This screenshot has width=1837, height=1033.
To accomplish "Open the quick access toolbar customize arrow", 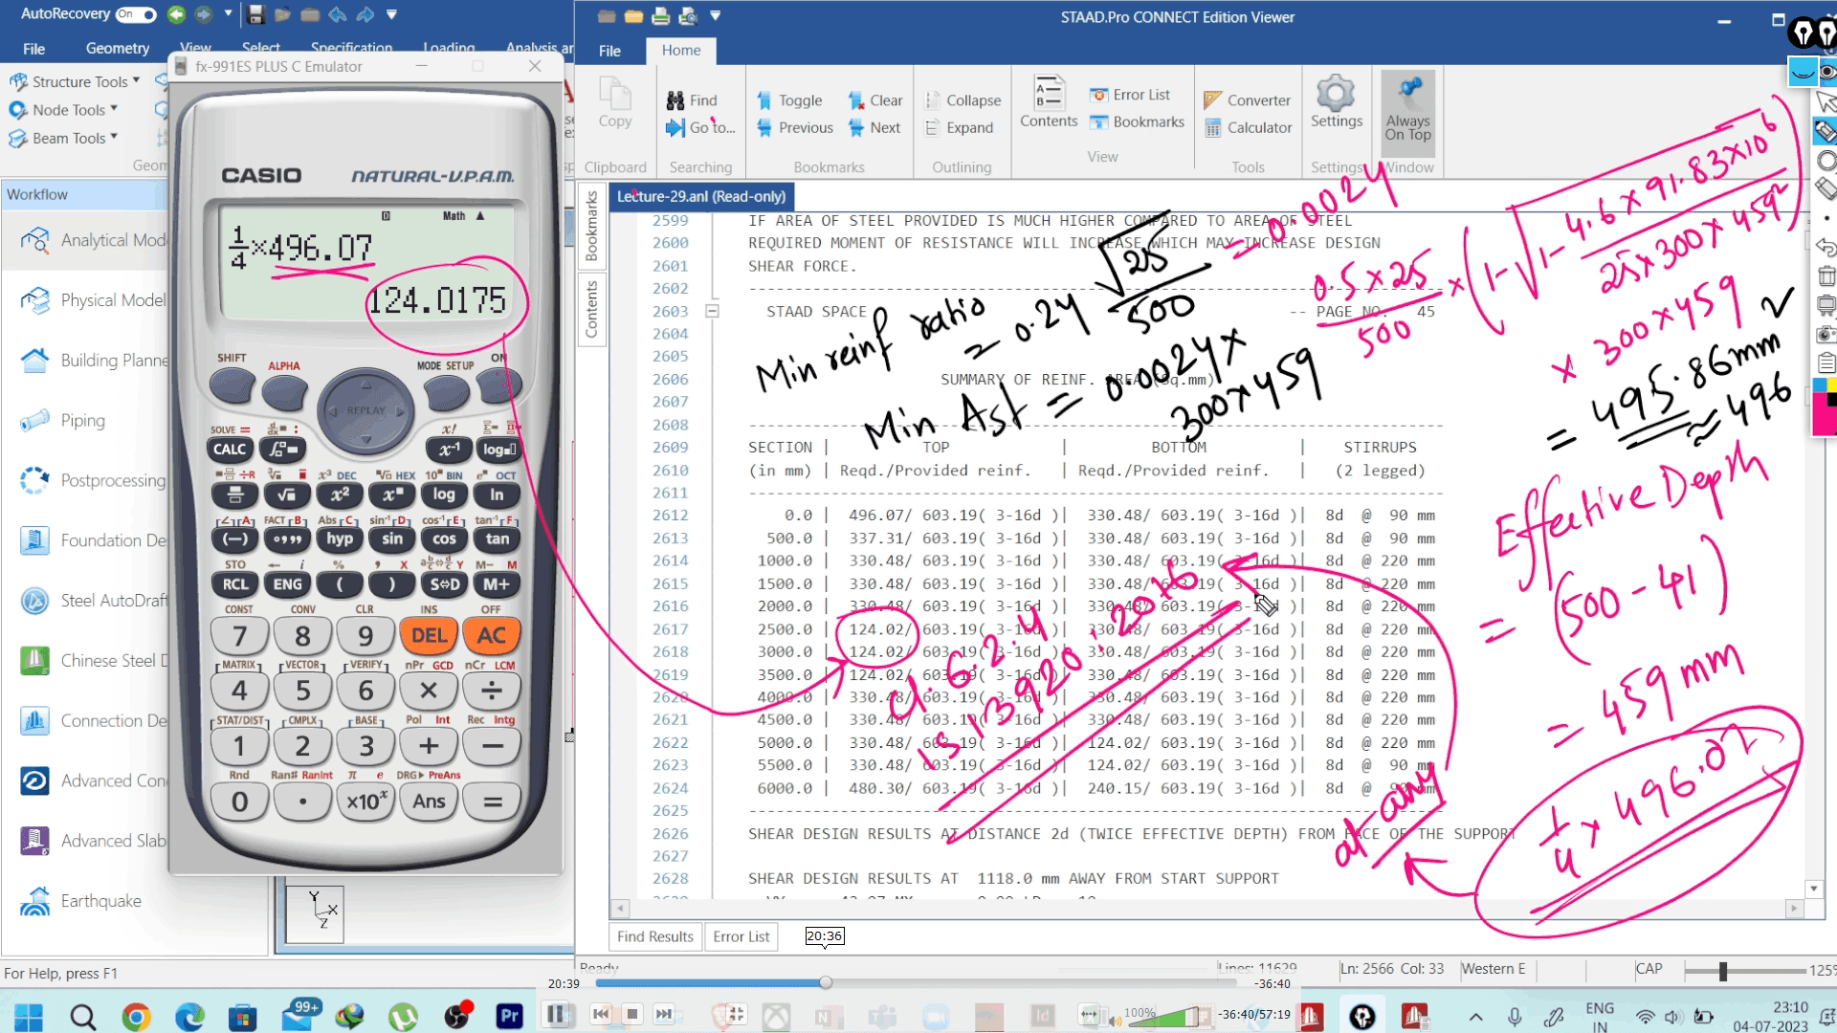I will tap(391, 14).
